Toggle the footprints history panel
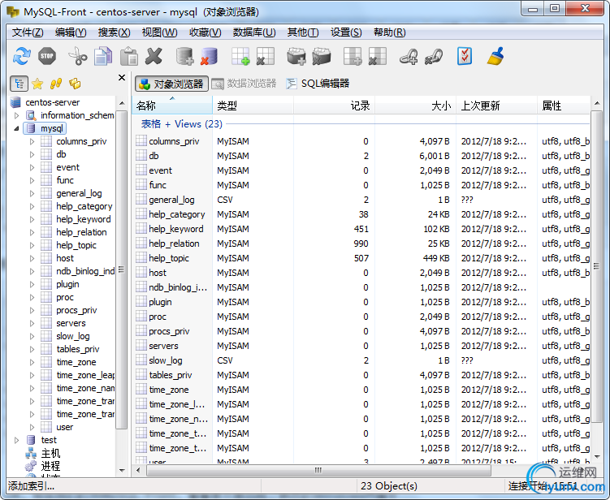This screenshot has height=500, width=610. tap(56, 84)
